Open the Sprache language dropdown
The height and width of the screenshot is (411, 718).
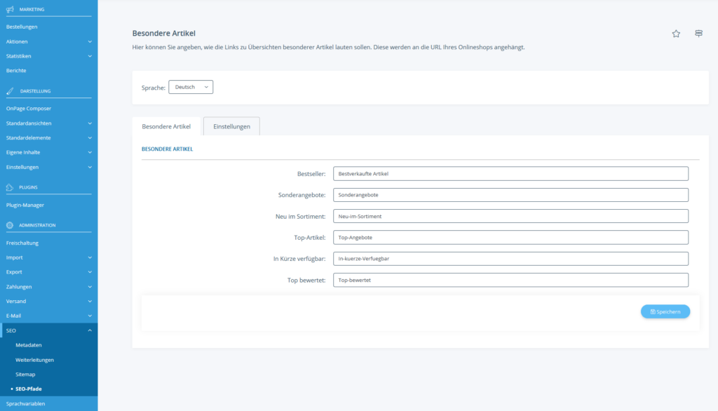191,87
